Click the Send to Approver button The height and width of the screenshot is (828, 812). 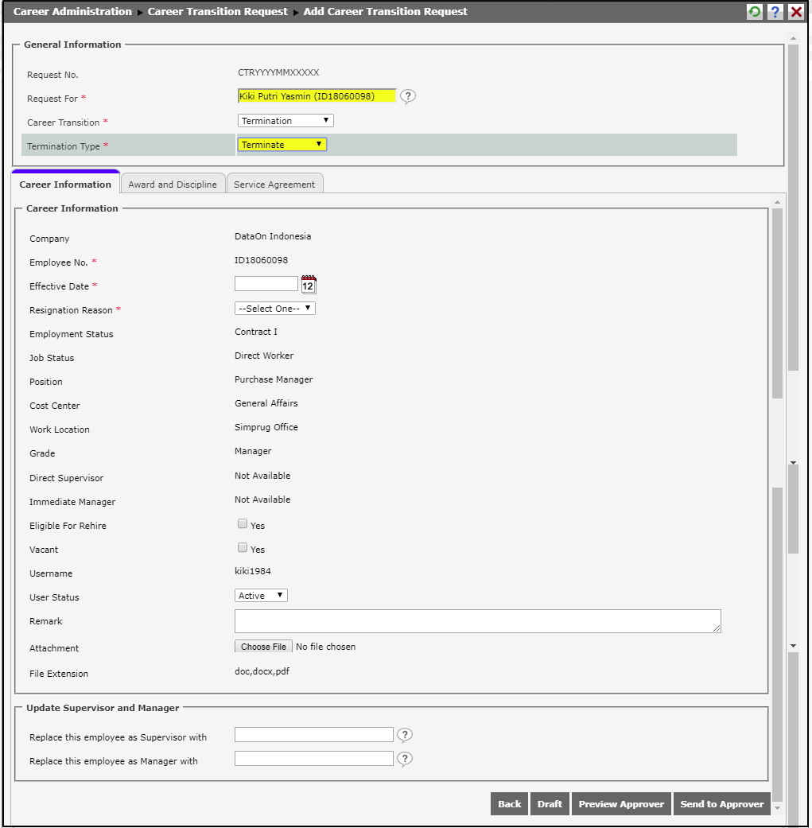pos(721,804)
